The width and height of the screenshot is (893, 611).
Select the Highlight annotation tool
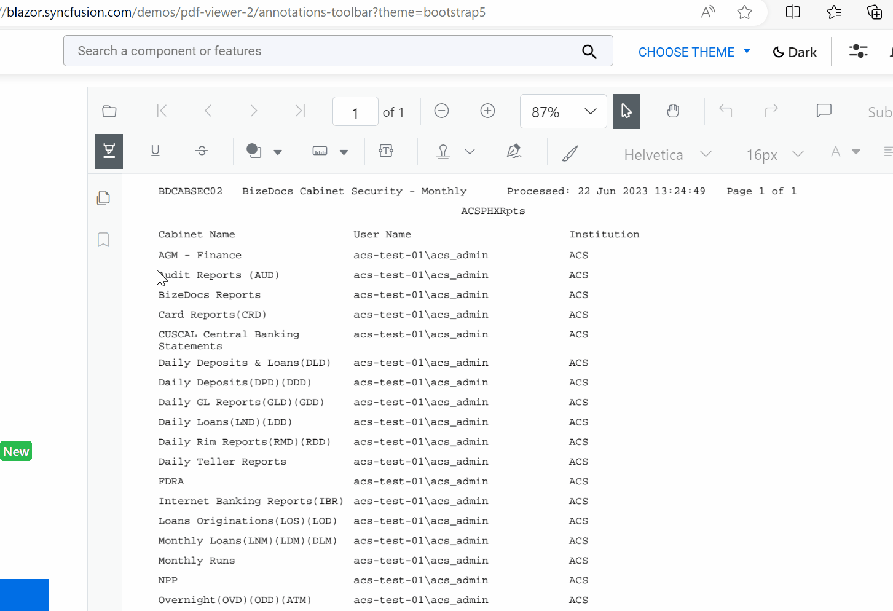point(109,151)
